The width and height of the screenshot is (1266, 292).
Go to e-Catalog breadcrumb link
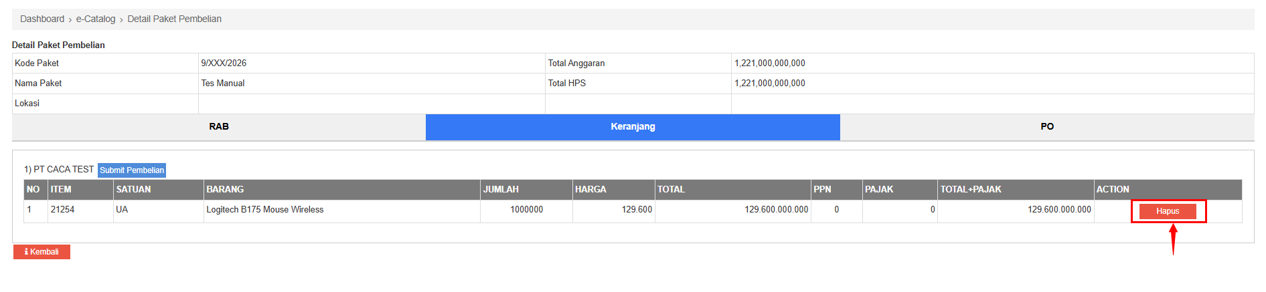[x=96, y=19]
